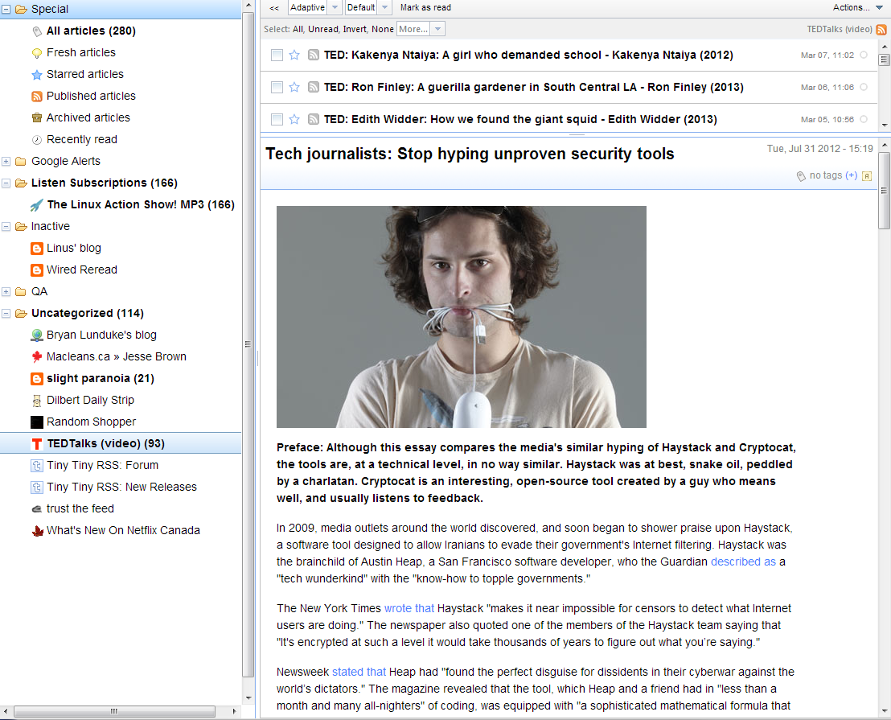Click the feed icon beside the Edith Widder headline

pyautogui.click(x=314, y=118)
